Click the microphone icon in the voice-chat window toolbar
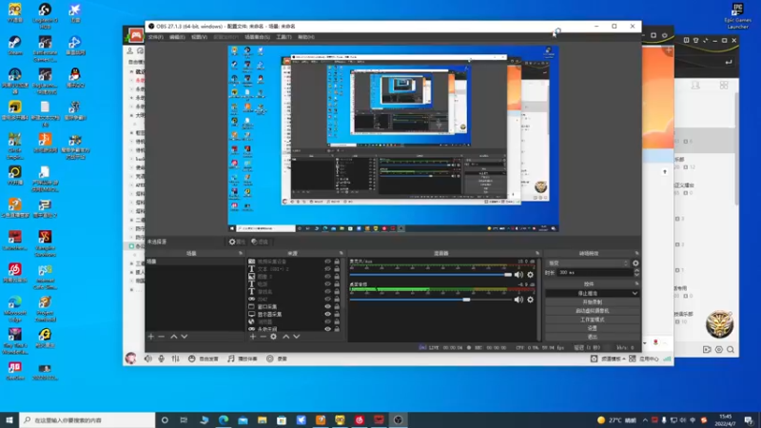Image resolution: width=761 pixels, height=428 pixels. pyautogui.click(x=161, y=359)
